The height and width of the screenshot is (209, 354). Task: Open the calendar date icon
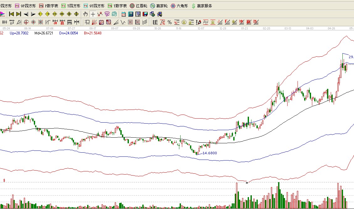tap(124, 14)
